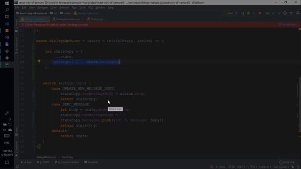Click the Windows taskbar search icon
This screenshot has height=169, width=301.
(7, 10)
